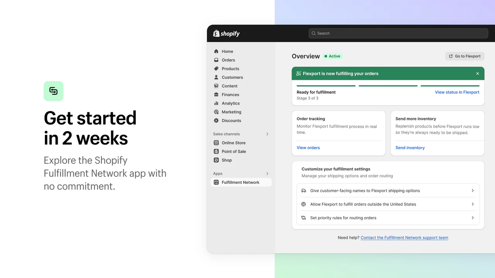Image resolution: width=495 pixels, height=278 pixels.
Task: Expand the Sales channels section chevron
Action: [267, 134]
